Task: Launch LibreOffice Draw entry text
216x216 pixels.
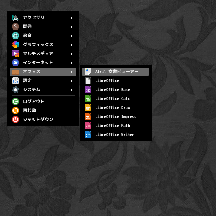Action: coord(113,108)
